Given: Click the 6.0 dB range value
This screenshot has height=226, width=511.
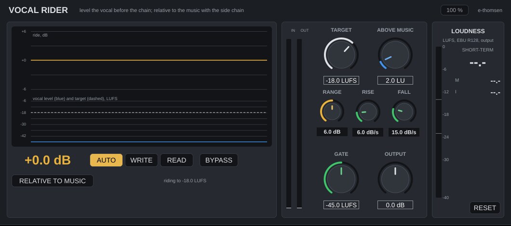Looking at the screenshot, I should point(332,132).
